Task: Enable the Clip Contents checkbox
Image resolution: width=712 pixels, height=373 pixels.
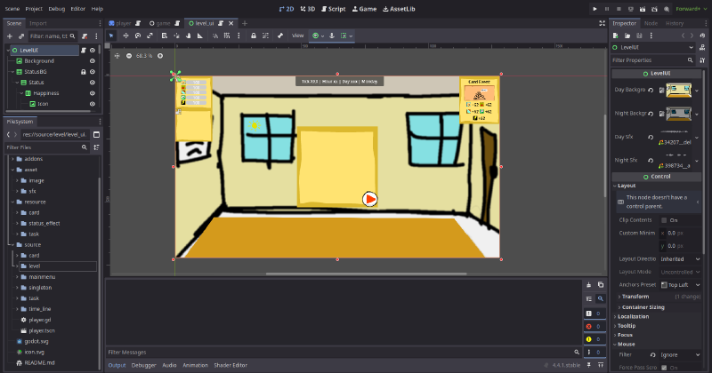Action: coord(663,219)
